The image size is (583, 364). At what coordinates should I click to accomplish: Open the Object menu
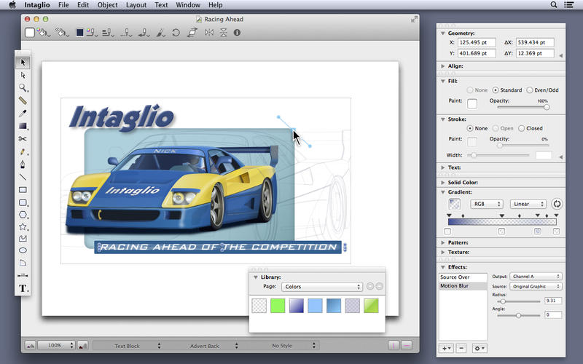click(107, 5)
